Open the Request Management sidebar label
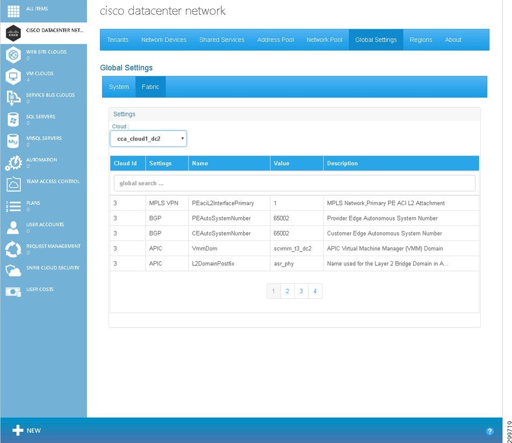The image size is (512, 443). [x=53, y=246]
